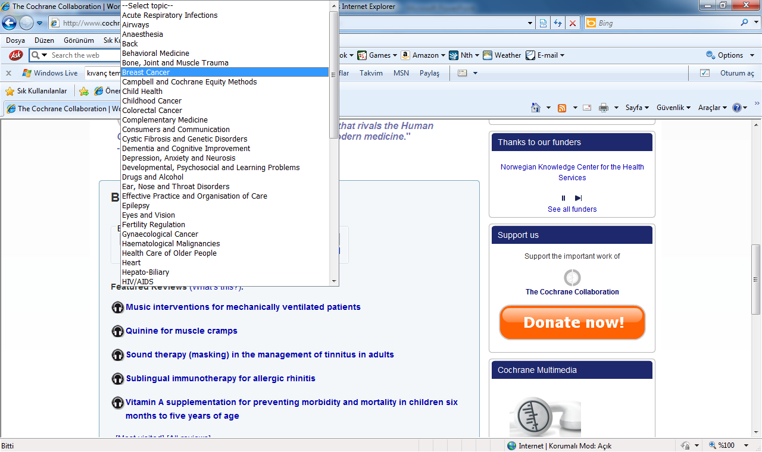This screenshot has width=762, height=452.
Task: Refresh the page with the Refresh icon
Action: coord(558,23)
